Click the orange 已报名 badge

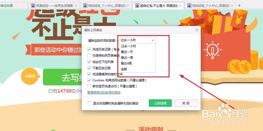(x=30, y=76)
